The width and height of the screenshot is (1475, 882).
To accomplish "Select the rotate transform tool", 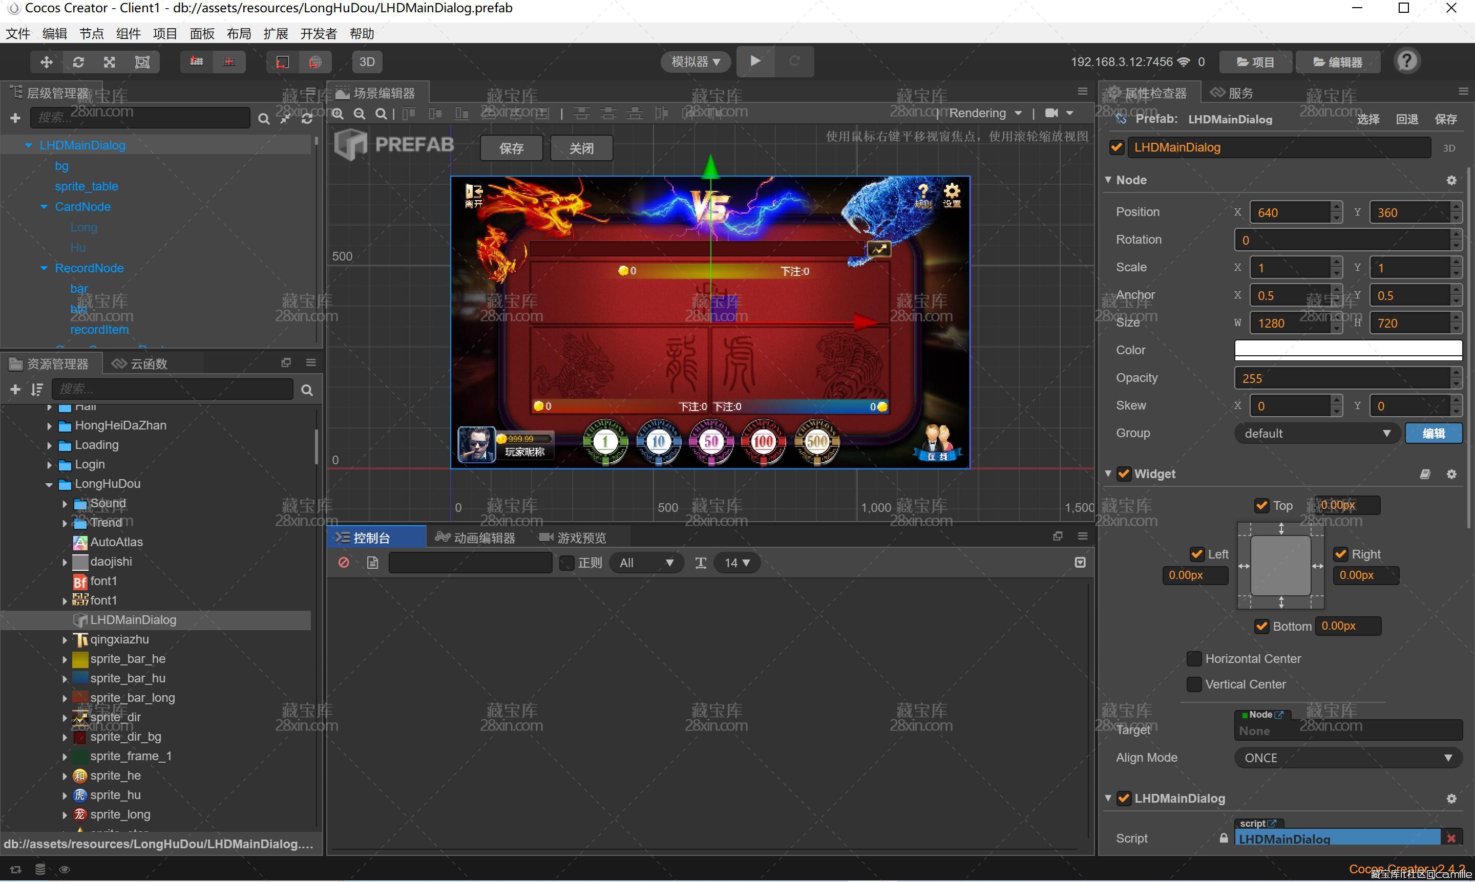I will 78,62.
